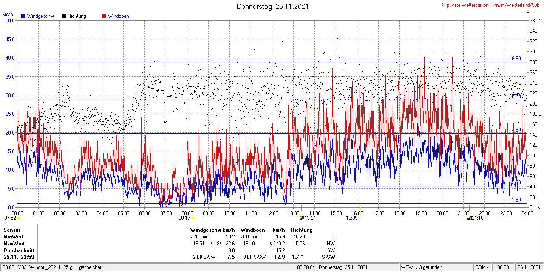This screenshot has height=272, width=544.
Task: Click the moon icon next to 13:24
Action: [x=302, y=218]
